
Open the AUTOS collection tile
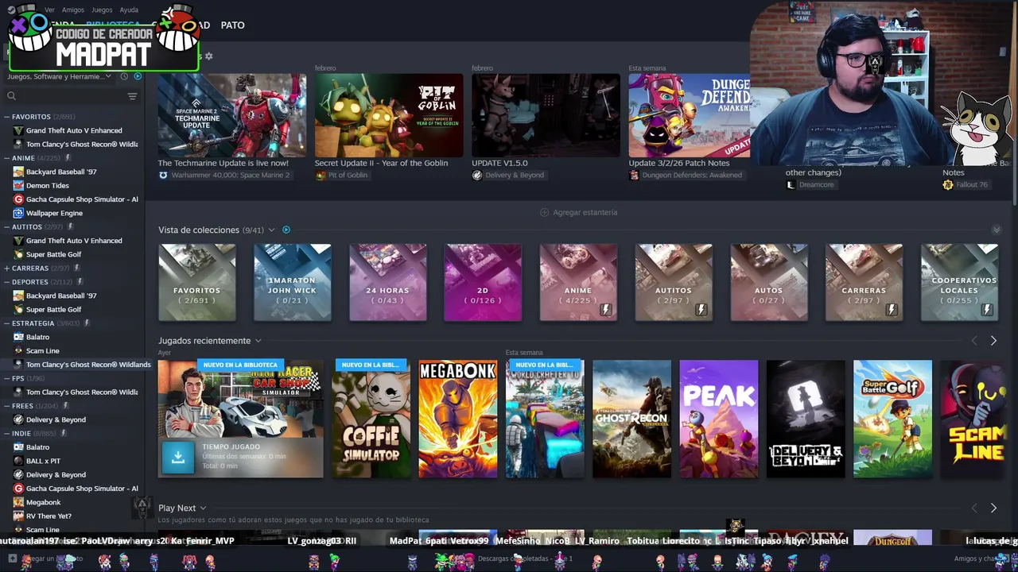click(769, 283)
